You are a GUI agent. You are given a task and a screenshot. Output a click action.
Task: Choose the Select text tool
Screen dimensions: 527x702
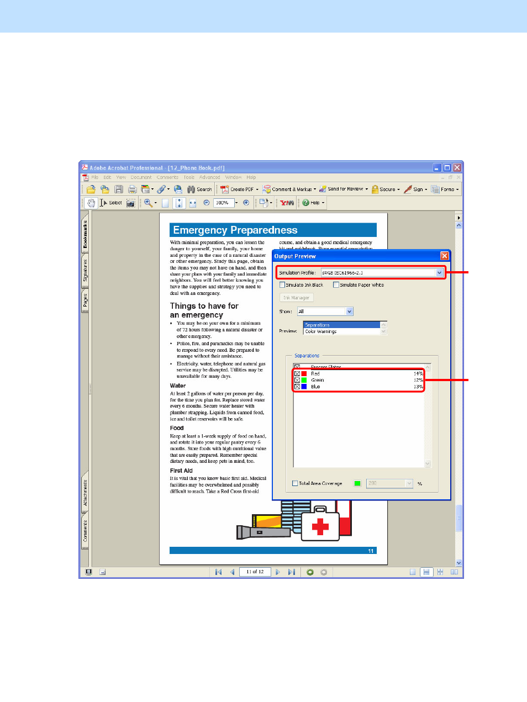tap(111, 203)
